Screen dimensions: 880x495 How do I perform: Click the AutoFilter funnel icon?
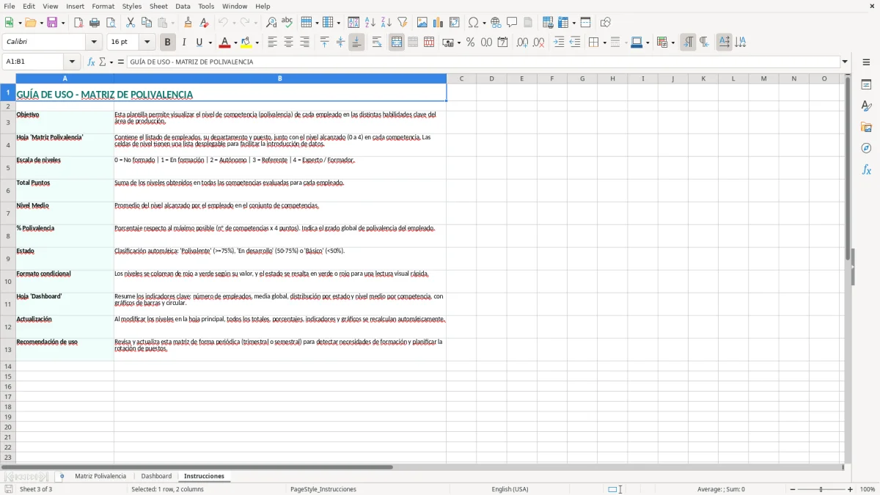pyautogui.click(x=402, y=23)
